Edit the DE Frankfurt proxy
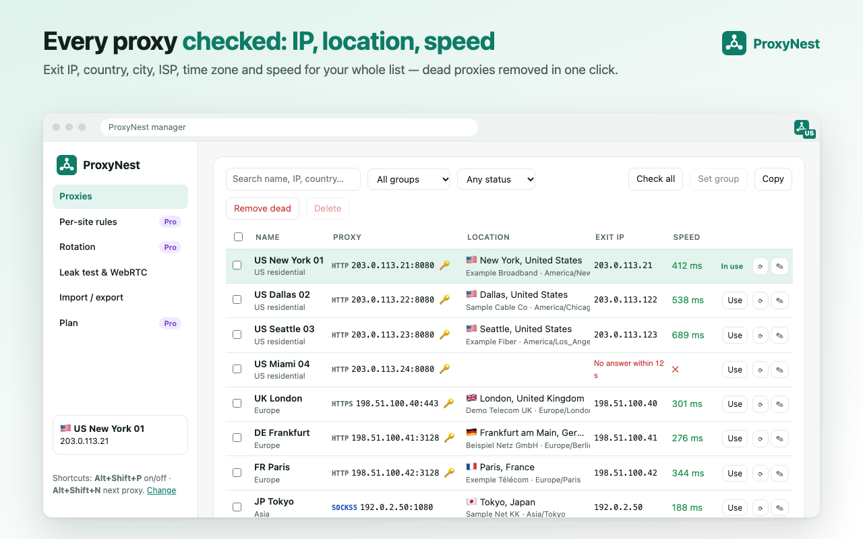The height and width of the screenshot is (539, 863). pos(779,439)
